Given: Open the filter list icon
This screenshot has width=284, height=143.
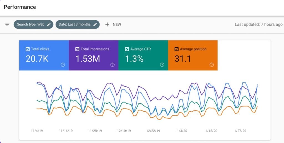Looking at the screenshot, I should coord(7,25).
